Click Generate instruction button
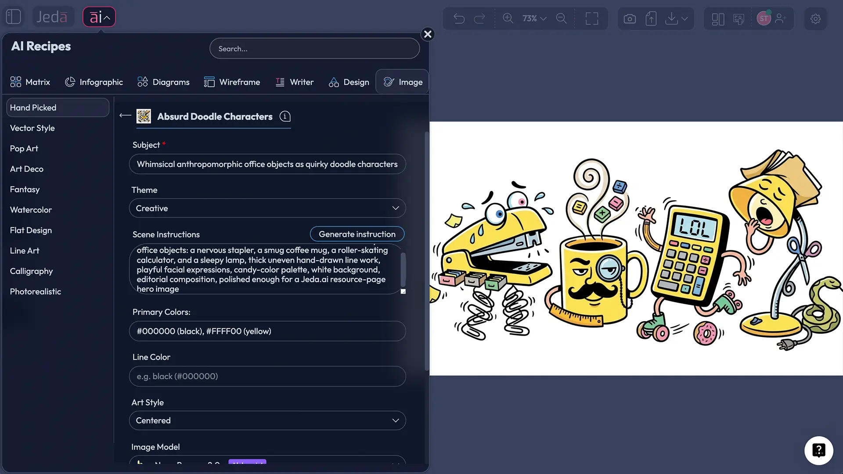This screenshot has width=843, height=474. pos(357,234)
